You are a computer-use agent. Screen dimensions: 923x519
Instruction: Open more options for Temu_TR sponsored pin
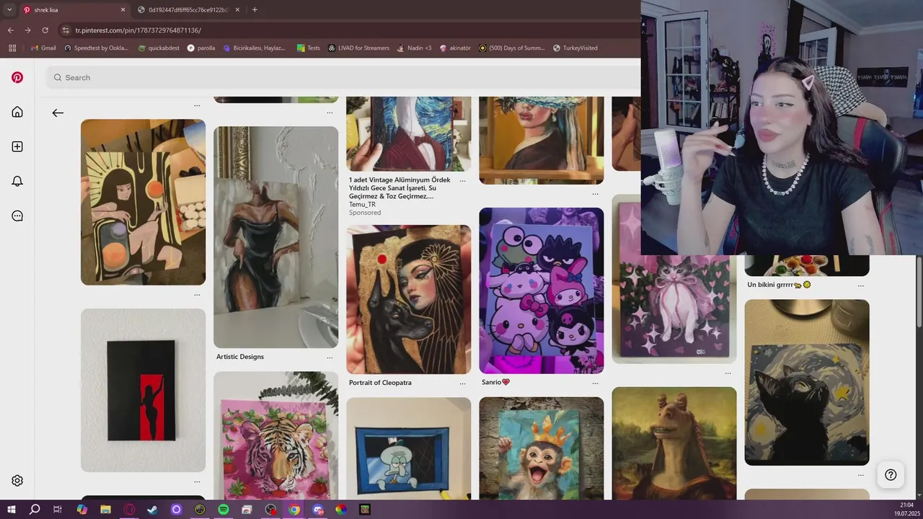coord(462,181)
